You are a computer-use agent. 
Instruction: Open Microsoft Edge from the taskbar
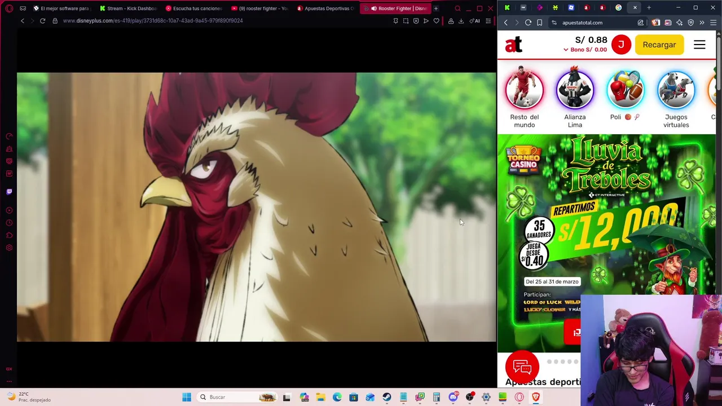pos(337,397)
